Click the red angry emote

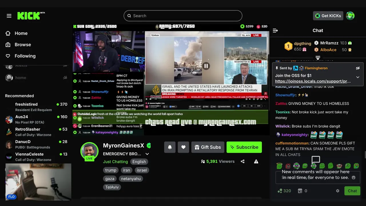point(288,166)
